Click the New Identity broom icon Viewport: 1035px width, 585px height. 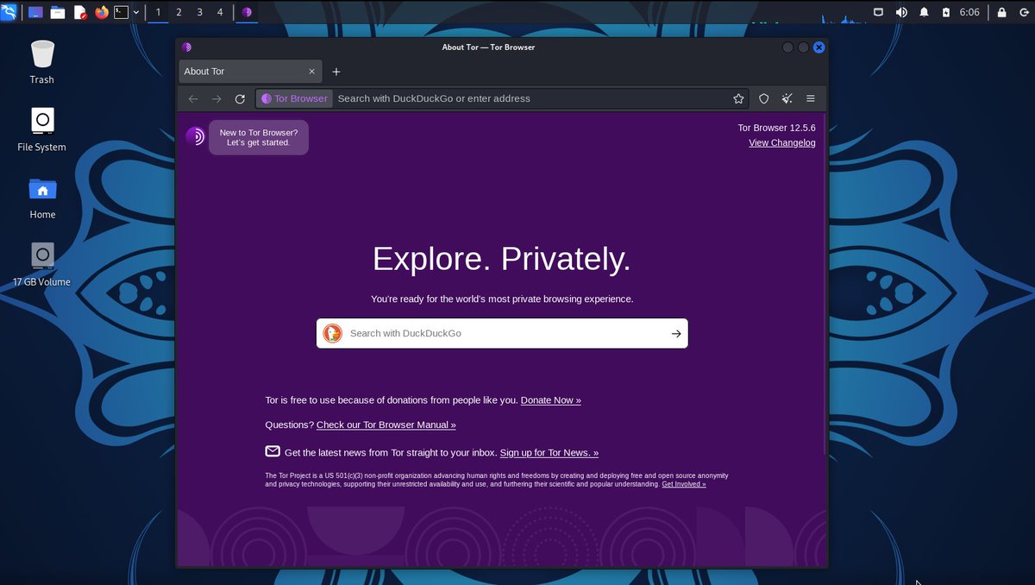click(x=787, y=98)
